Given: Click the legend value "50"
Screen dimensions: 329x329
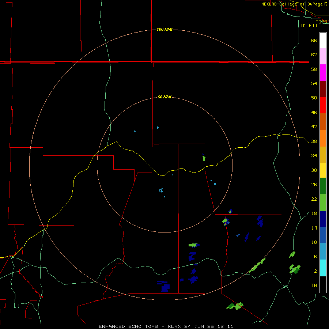Looking at the screenshot, I should point(314,98).
